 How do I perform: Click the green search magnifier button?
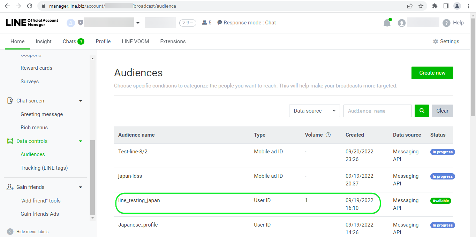coord(422,111)
